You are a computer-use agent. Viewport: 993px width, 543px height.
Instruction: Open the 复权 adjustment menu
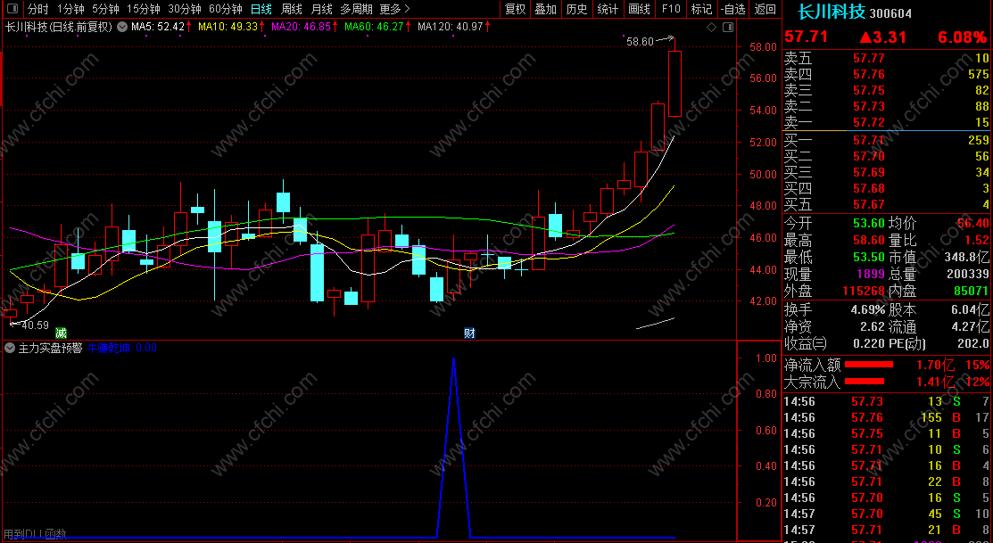tap(515, 9)
